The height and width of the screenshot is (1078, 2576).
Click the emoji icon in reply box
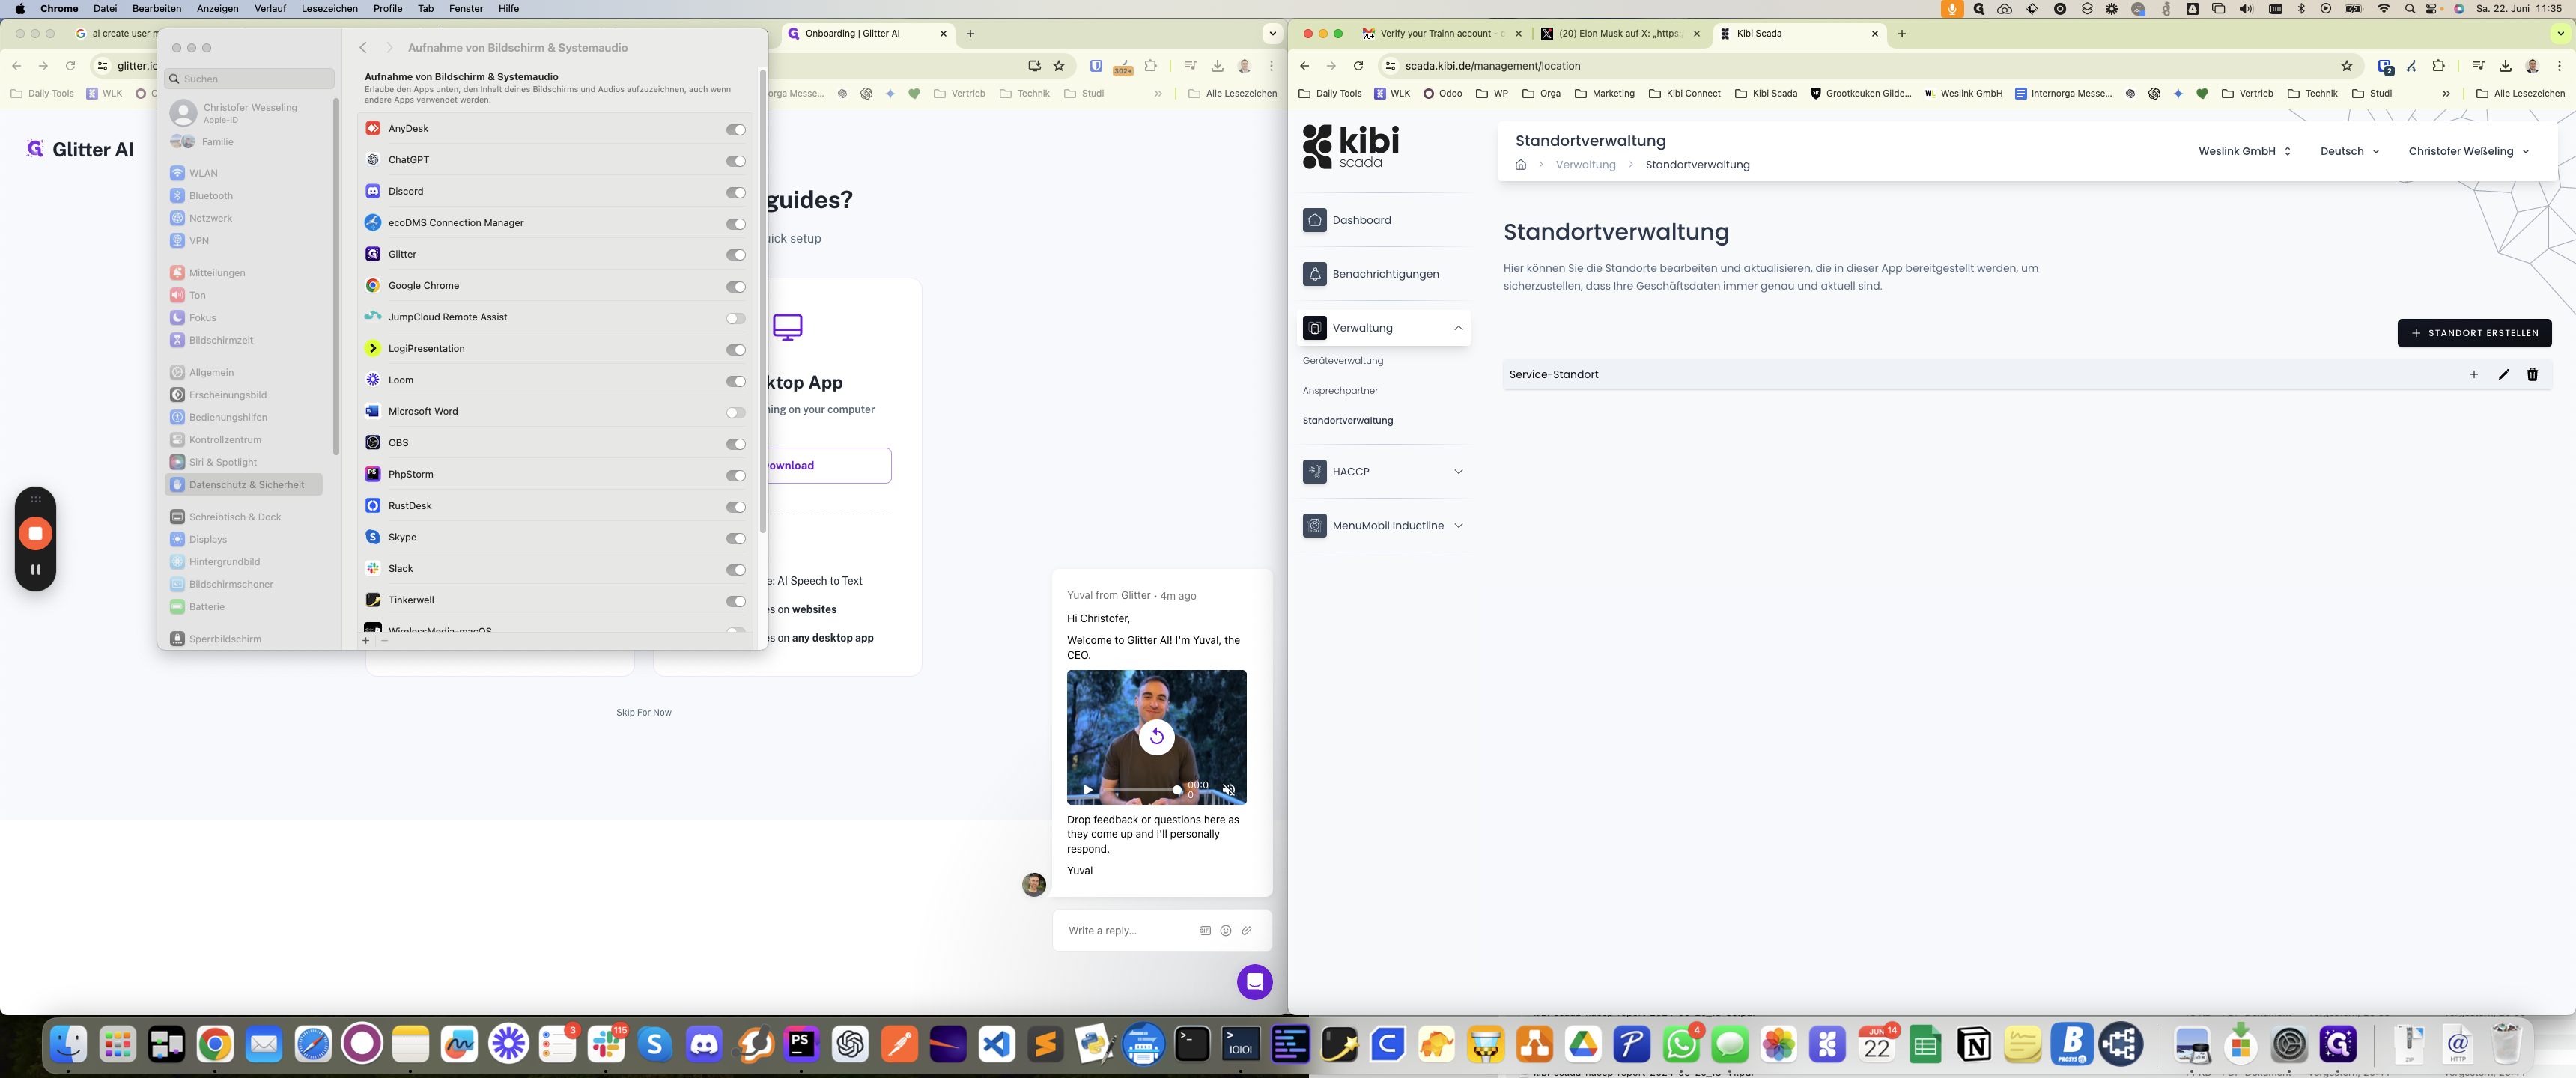pos(1226,930)
